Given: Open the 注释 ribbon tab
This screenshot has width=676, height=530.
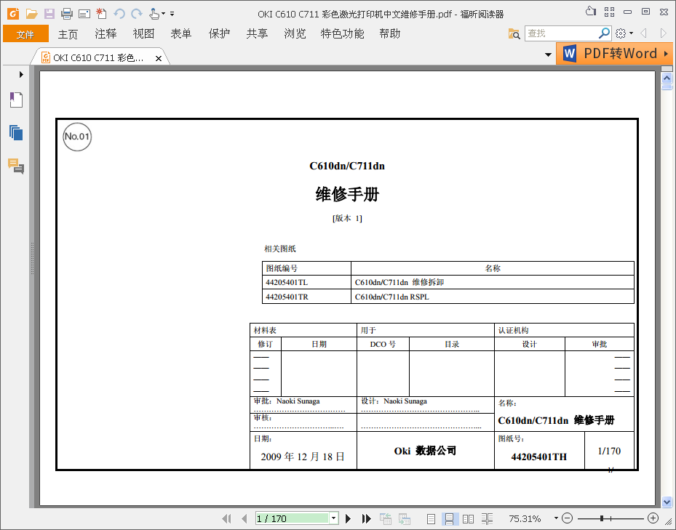Looking at the screenshot, I should 106,34.
